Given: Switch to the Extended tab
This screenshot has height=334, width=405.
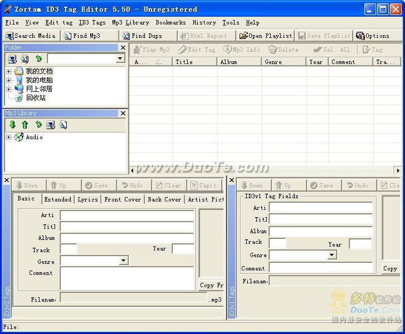Looking at the screenshot, I should tap(57, 199).
